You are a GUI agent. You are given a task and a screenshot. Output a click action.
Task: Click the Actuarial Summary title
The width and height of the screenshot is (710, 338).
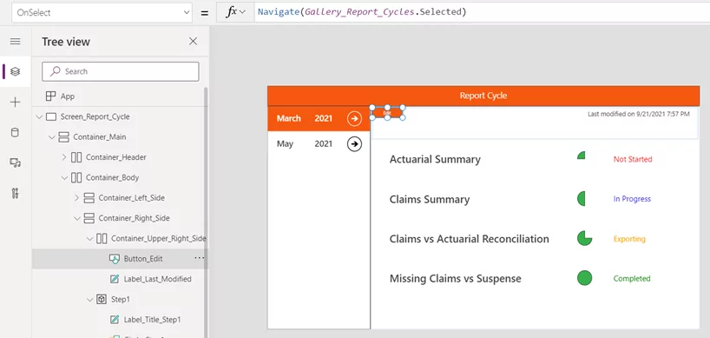[435, 160]
